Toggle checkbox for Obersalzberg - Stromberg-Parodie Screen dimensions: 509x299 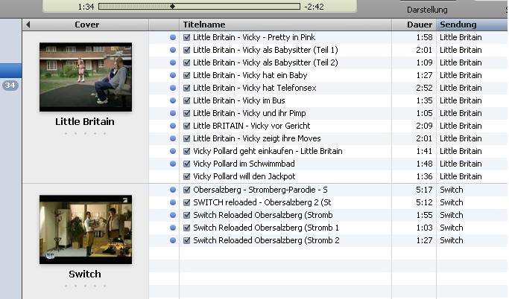click(186, 190)
